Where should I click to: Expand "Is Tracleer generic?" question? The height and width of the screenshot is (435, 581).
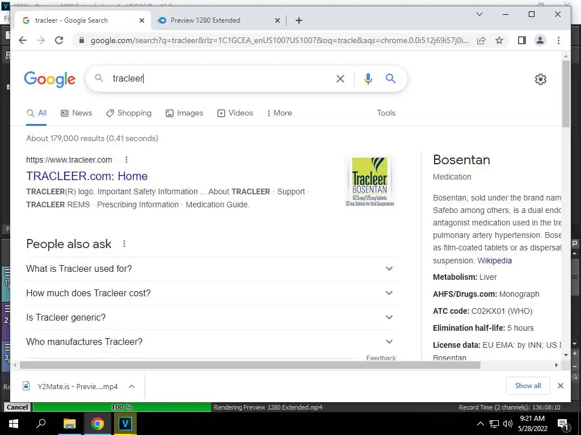(x=210, y=318)
